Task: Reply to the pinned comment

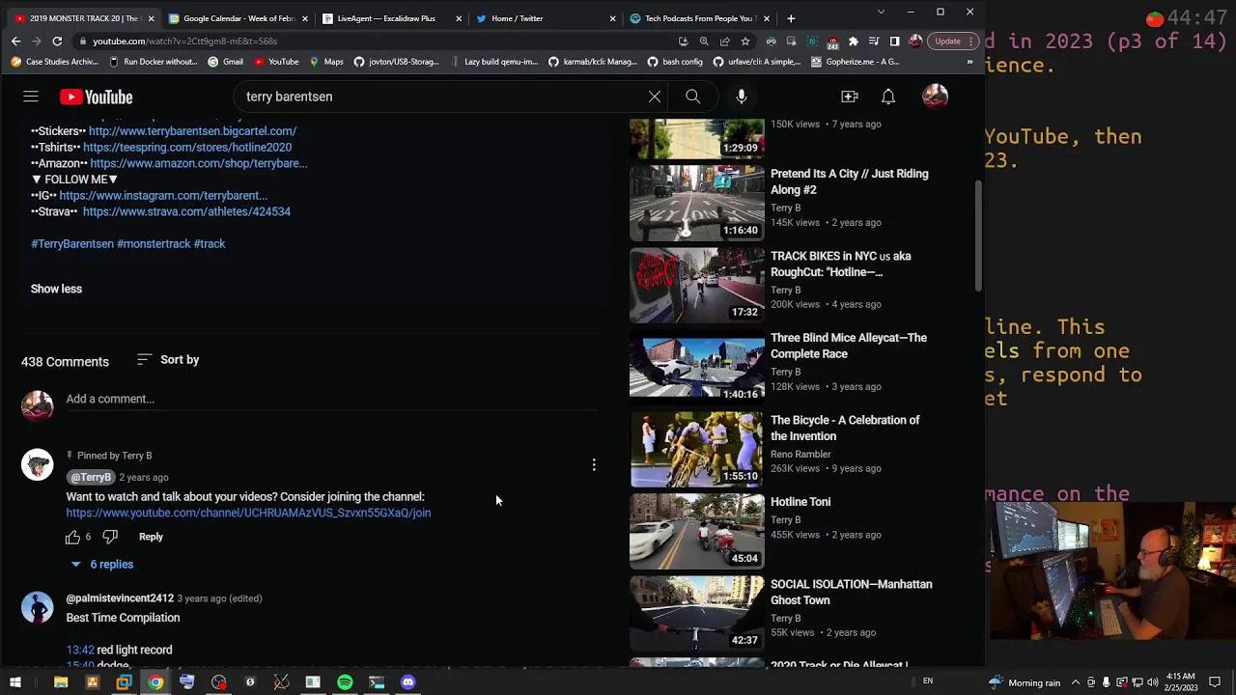Action: click(x=151, y=537)
